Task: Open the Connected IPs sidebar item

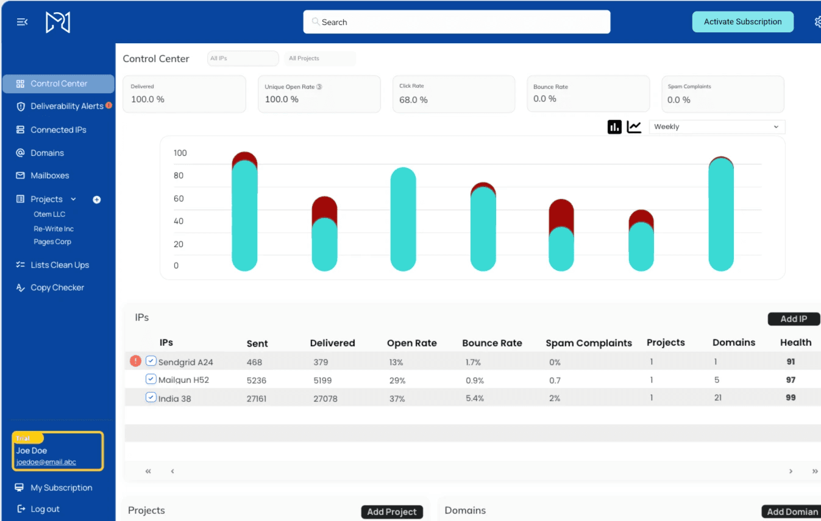Action: pos(58,129)
